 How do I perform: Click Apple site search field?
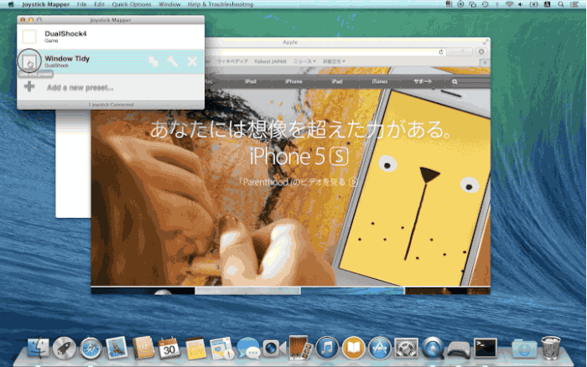click(x=470, y=81)
